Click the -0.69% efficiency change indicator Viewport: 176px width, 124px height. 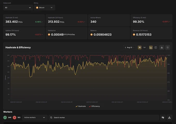pos(165,22)
